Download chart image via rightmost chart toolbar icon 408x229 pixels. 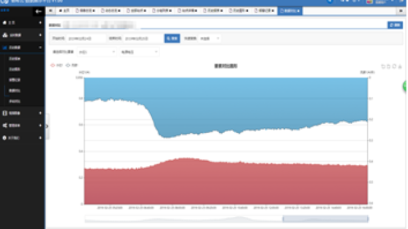tap(400, 67)
